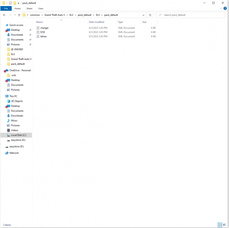229x228 pixels.
Task: Expand chevron after 'common' in breadcrumb
Action: click(42, 15)
